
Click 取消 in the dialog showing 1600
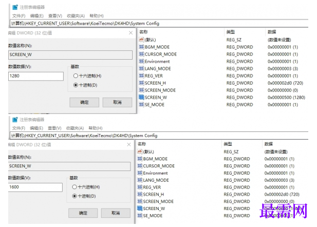click(116, 213)
